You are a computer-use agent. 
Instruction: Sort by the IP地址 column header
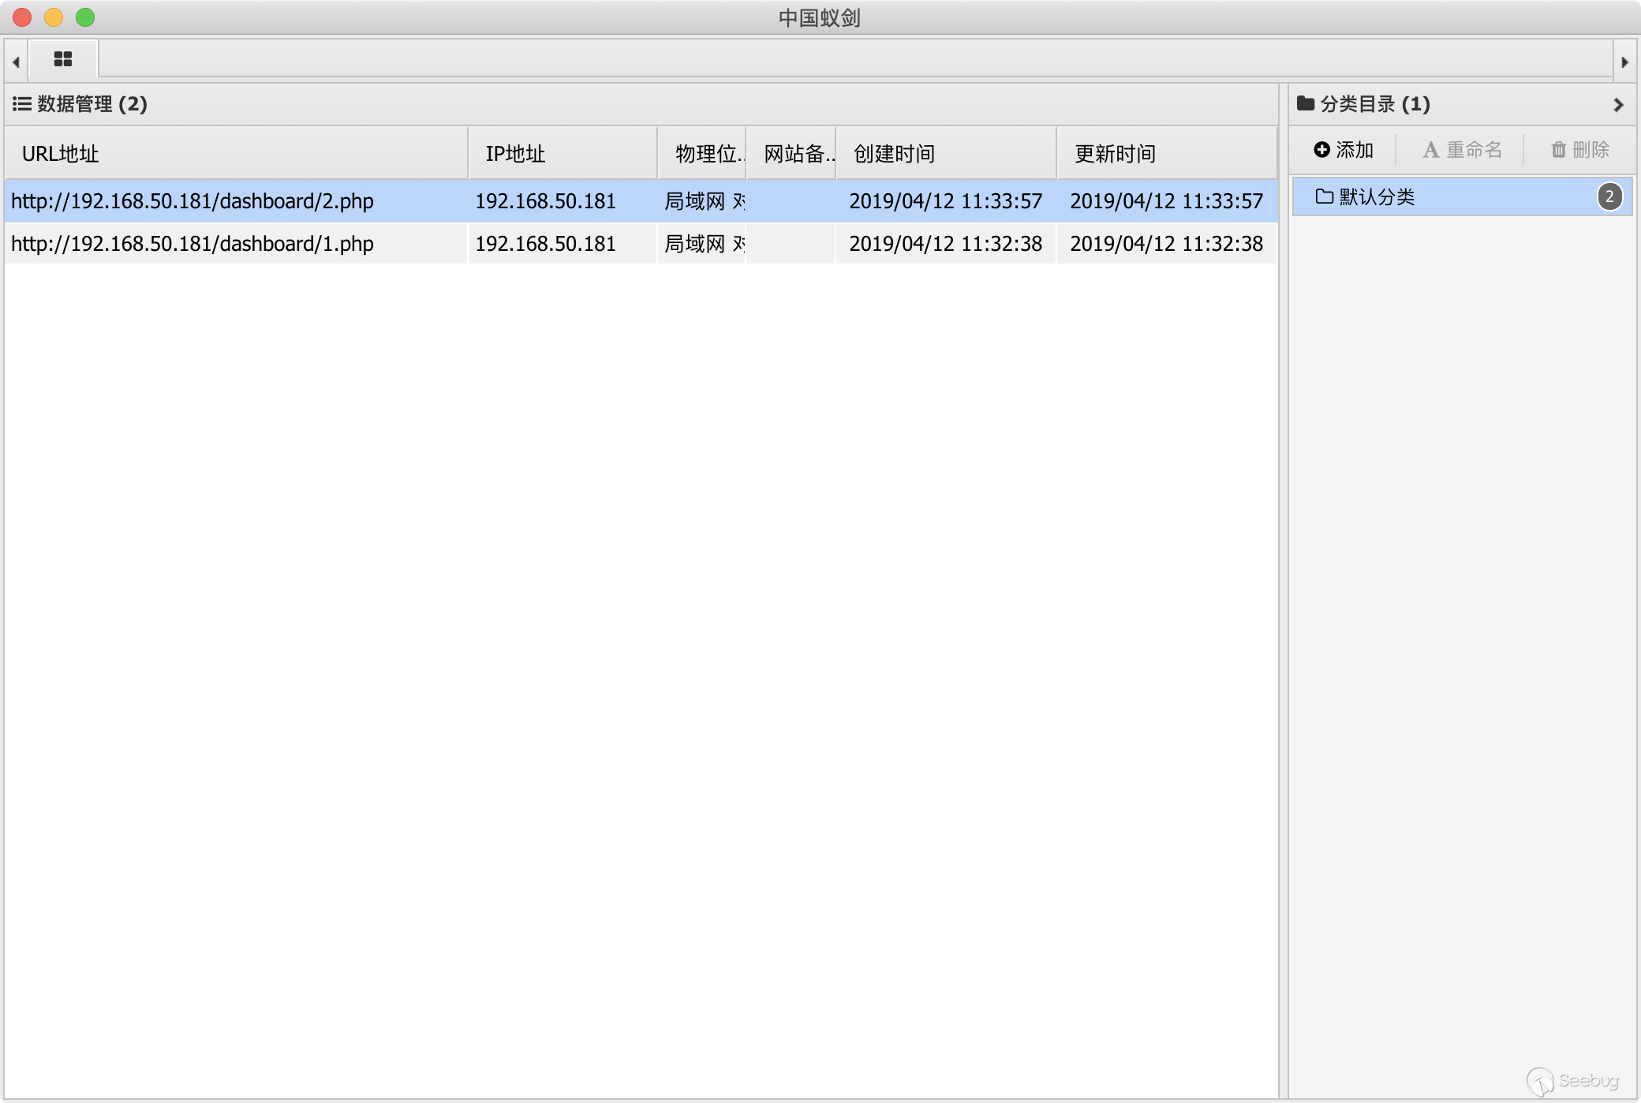click(563, 154)
